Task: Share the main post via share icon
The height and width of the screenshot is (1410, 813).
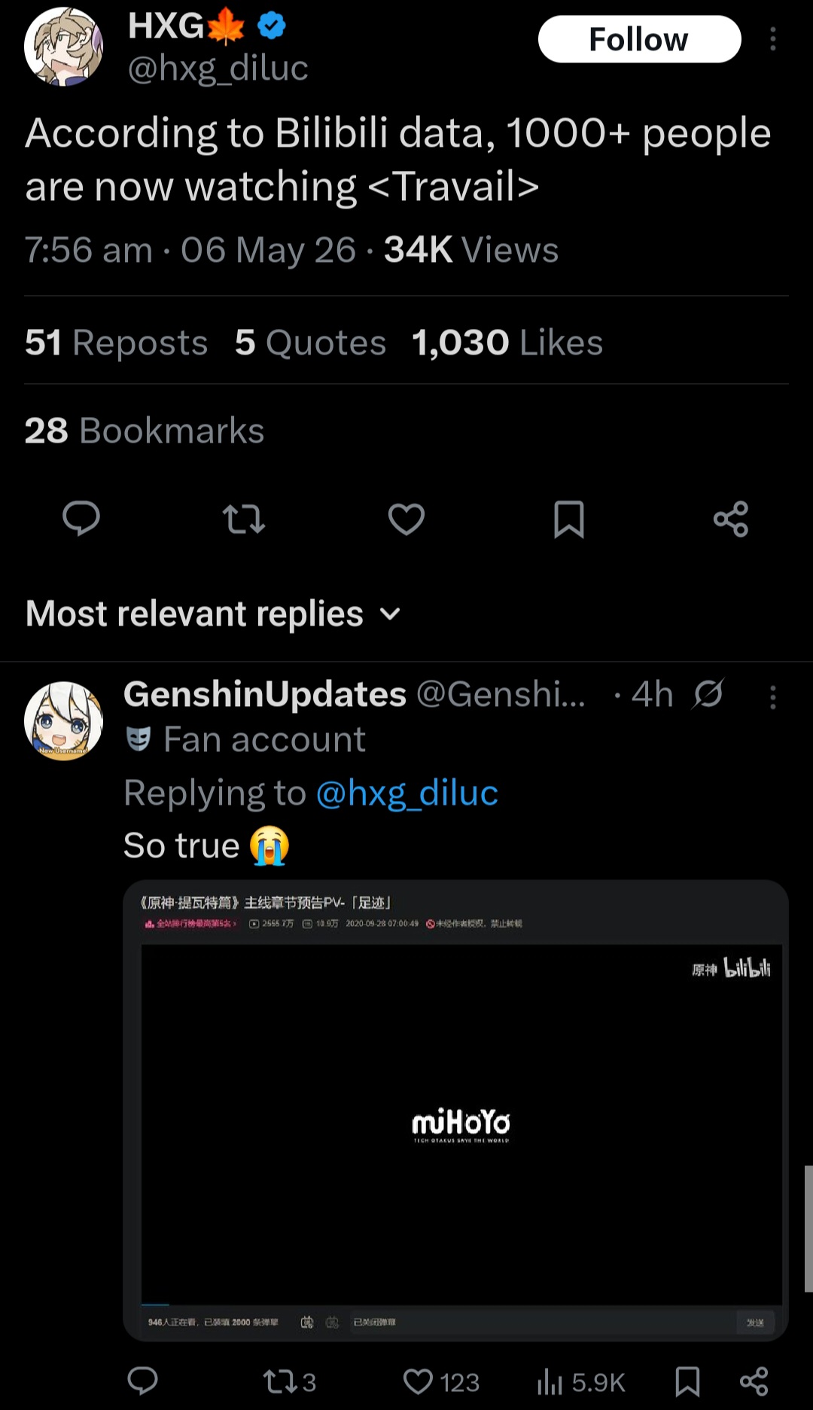Action: 731,519
